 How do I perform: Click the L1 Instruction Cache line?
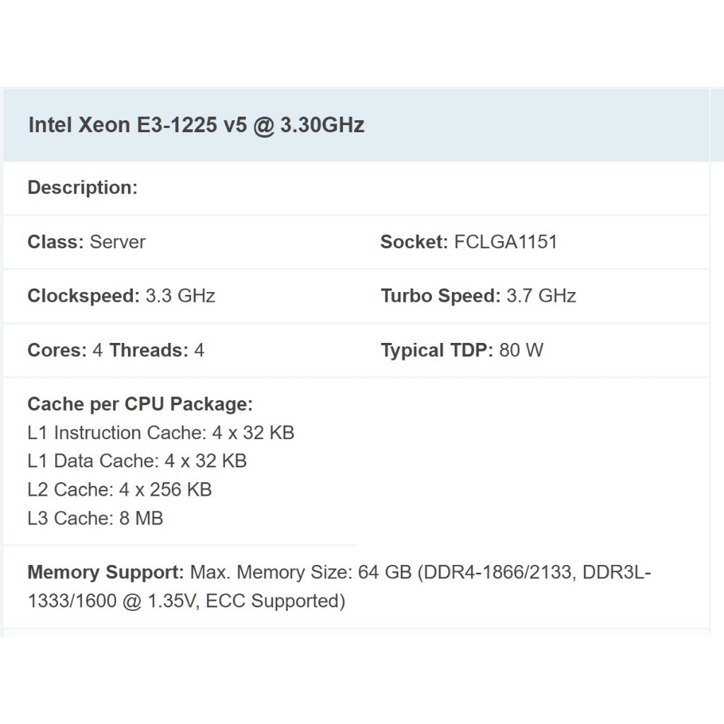(160, 433)
